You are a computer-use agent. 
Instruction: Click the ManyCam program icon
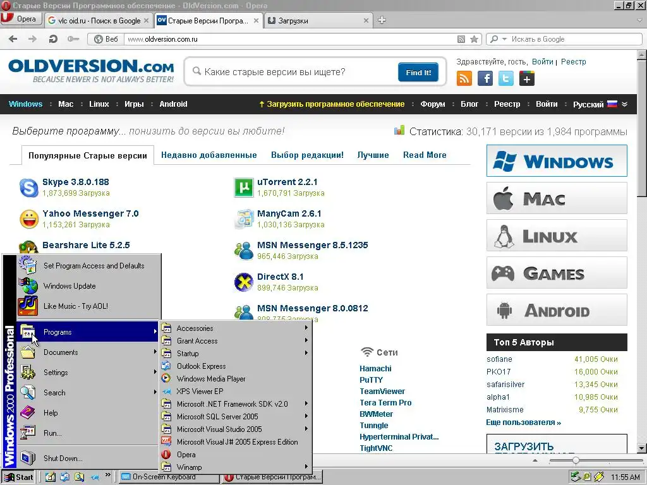pyautogui.click(x=243, y=219)
